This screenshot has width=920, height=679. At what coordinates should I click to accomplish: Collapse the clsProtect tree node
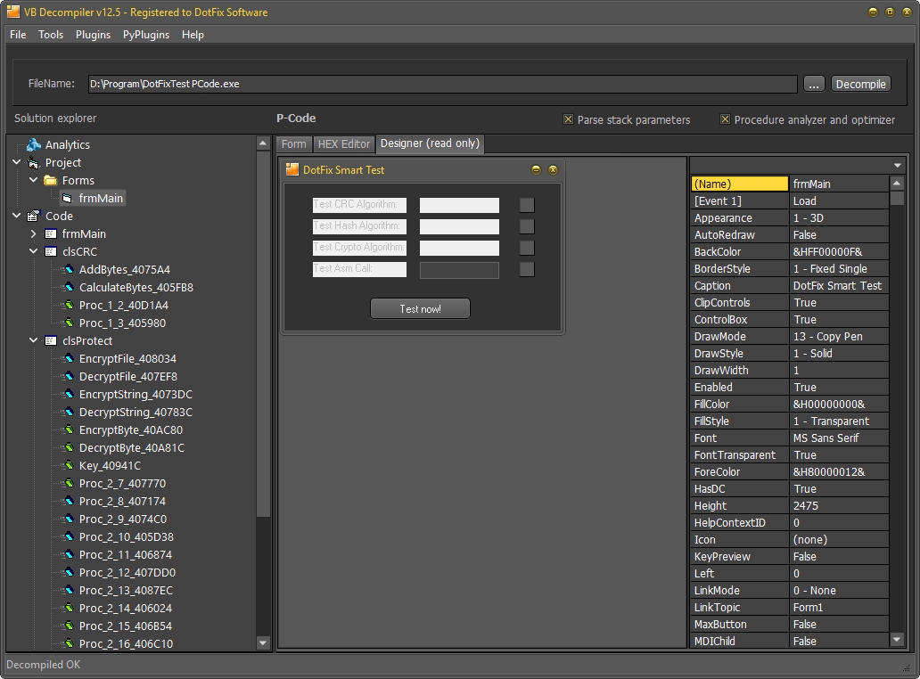coord(34,340)
